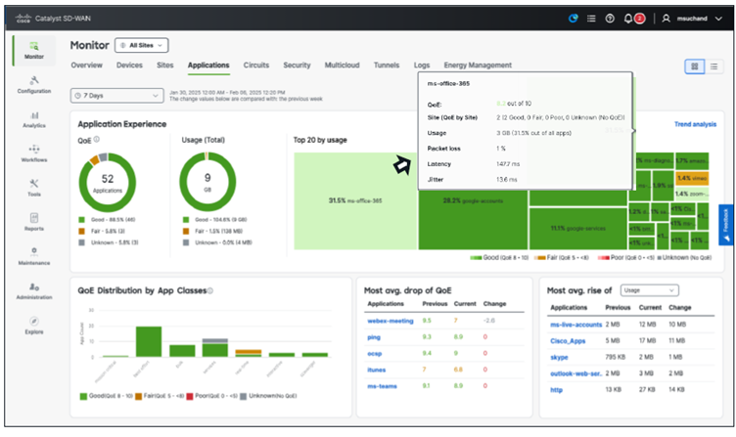
Task: Open the http application link
Action: [x=556, y=390]
